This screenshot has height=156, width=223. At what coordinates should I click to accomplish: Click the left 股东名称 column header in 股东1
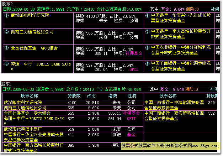point(30,96)
